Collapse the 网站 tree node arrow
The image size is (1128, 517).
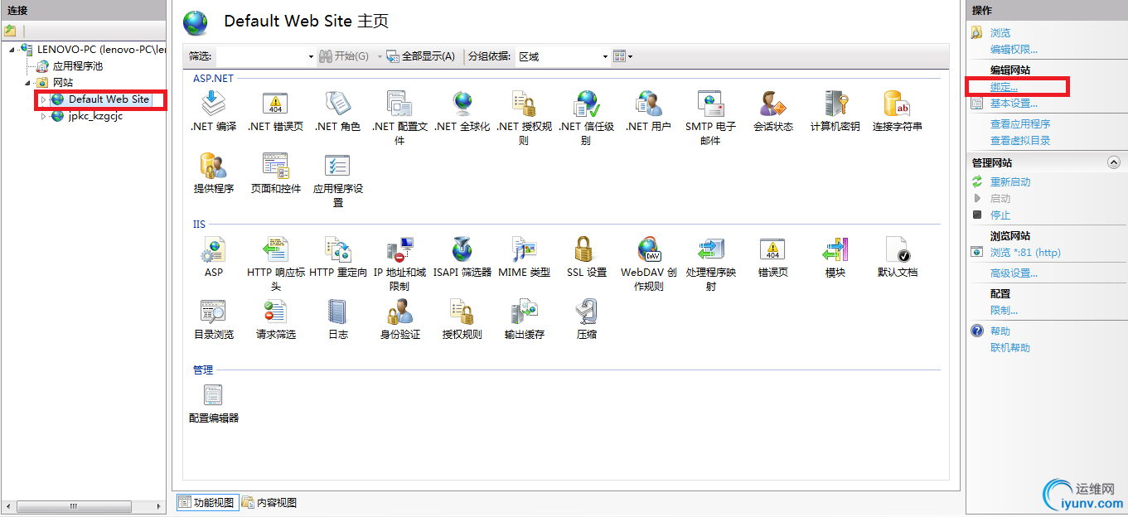29,83
